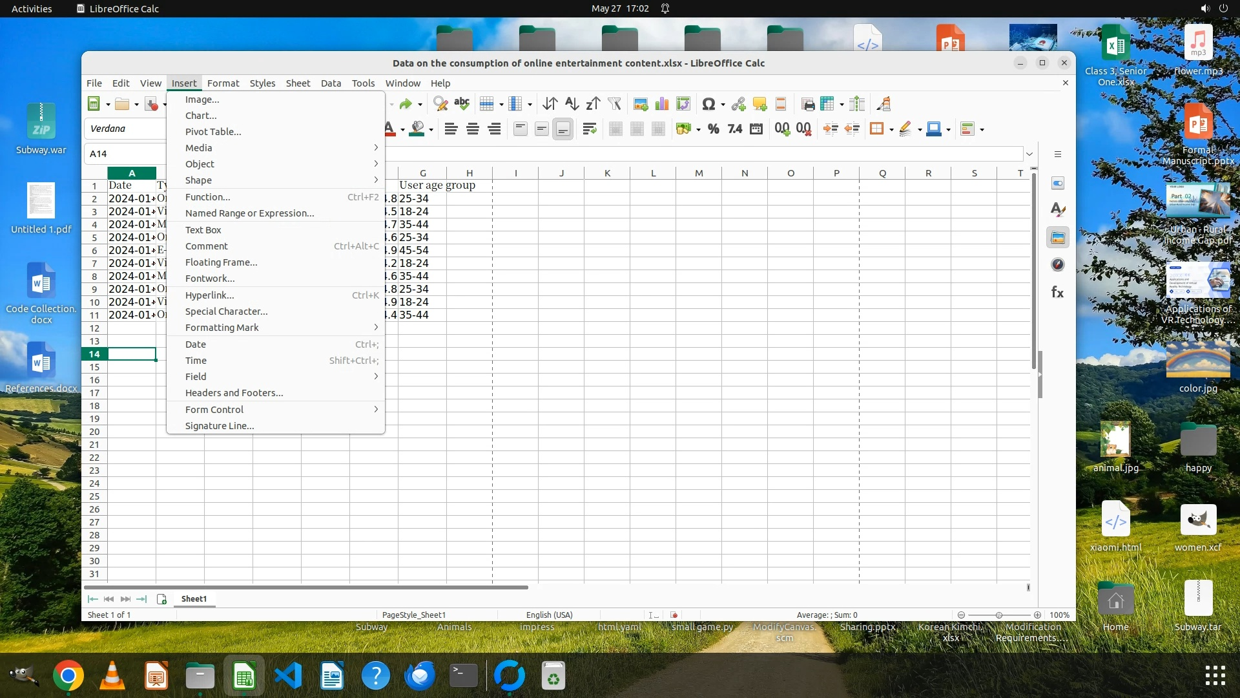Screen dimensions: 1240x698
Task: Toggle the Align Bottom button
Action: click(563, 129)
